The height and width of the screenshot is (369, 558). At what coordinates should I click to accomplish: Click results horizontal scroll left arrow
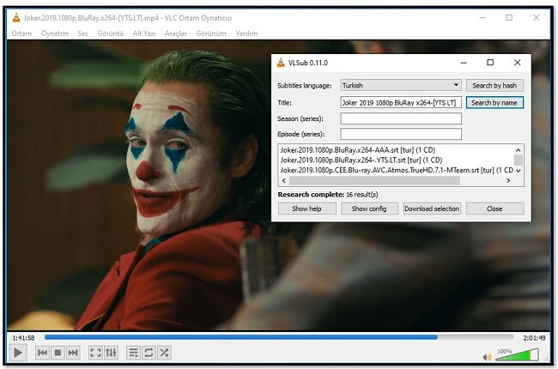point(283,180)
